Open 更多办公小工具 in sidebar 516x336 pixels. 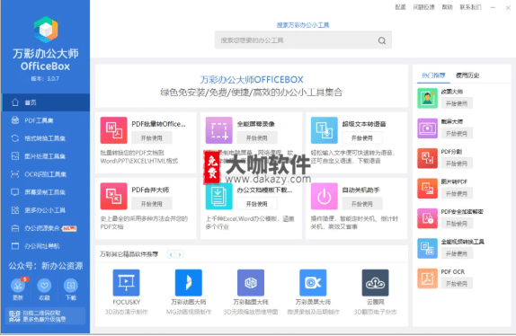click(x=45, y=210)
